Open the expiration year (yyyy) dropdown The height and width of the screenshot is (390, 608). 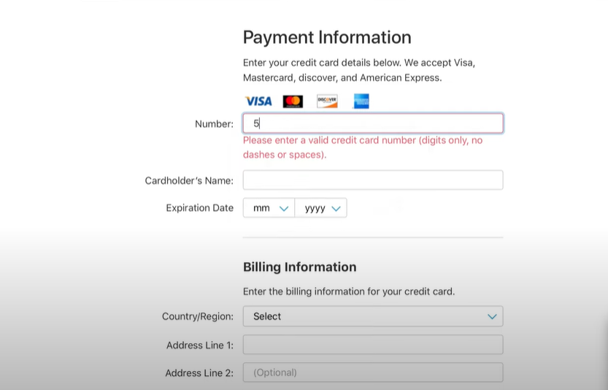[x=321, y=208]
